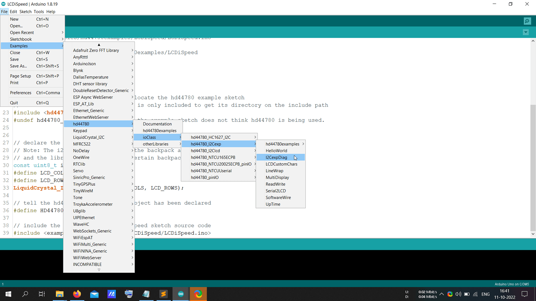Open the Serial Monitor magnifier icon

(527, 21)
